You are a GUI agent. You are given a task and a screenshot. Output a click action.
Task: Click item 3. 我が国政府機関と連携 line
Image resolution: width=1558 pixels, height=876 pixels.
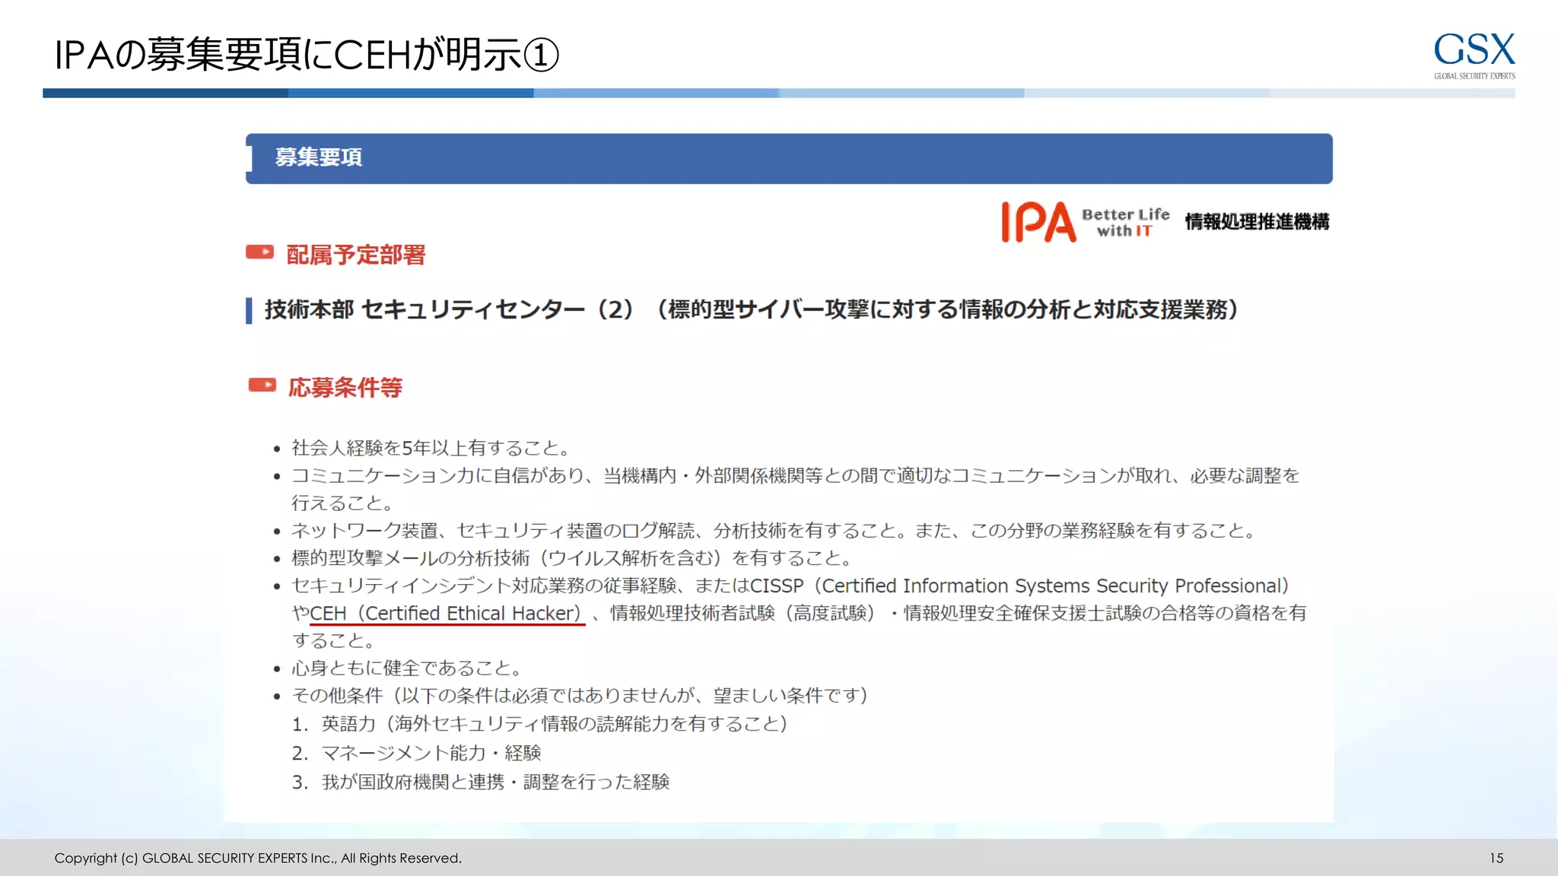(x=480, y=782)
